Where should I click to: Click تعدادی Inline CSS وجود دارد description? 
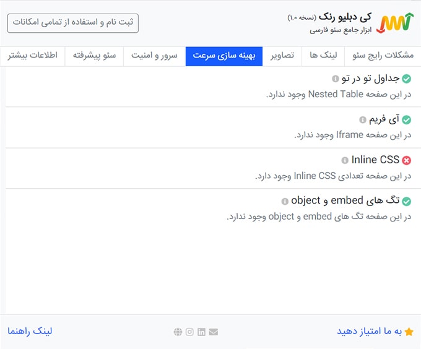click(x=333, y=176)
